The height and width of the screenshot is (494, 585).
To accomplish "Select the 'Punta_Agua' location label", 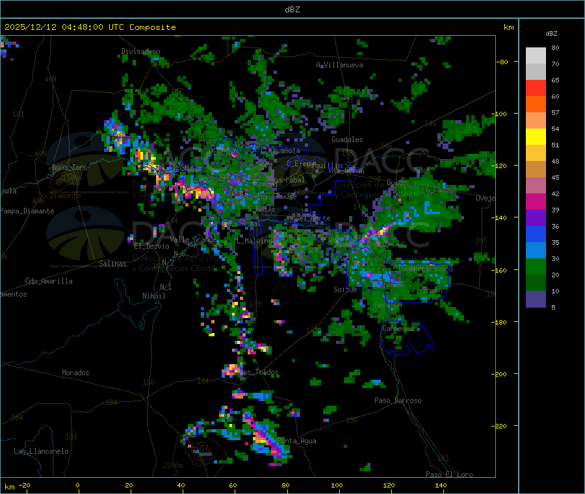I will (296, 441).
